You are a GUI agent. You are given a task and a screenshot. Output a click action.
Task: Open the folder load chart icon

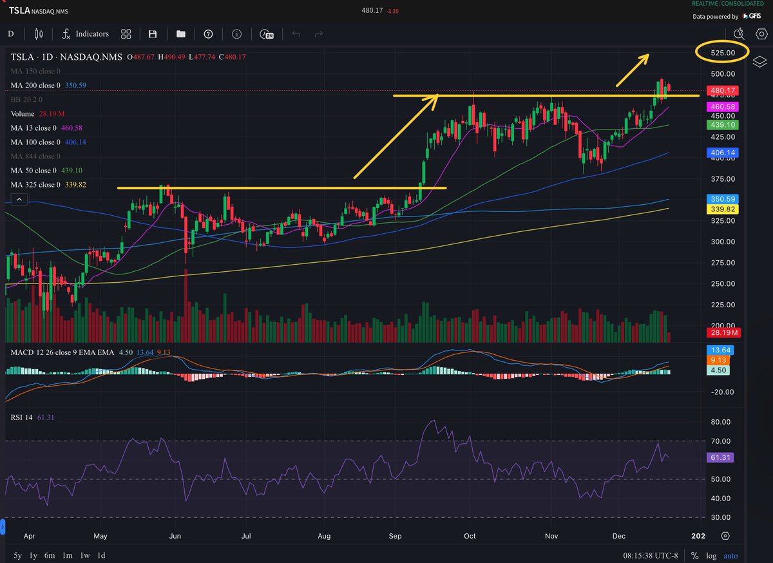point(180,33)
